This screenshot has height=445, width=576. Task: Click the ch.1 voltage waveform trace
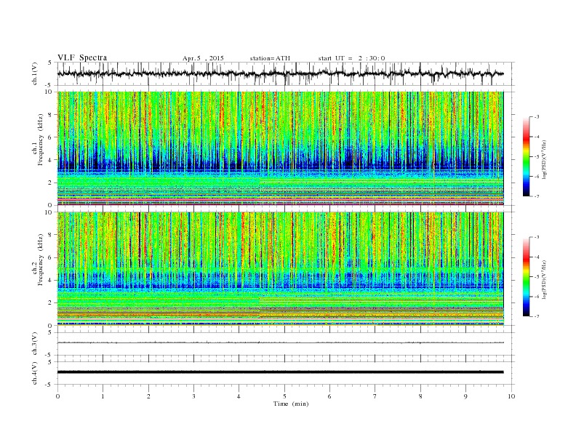coord(280,73)
